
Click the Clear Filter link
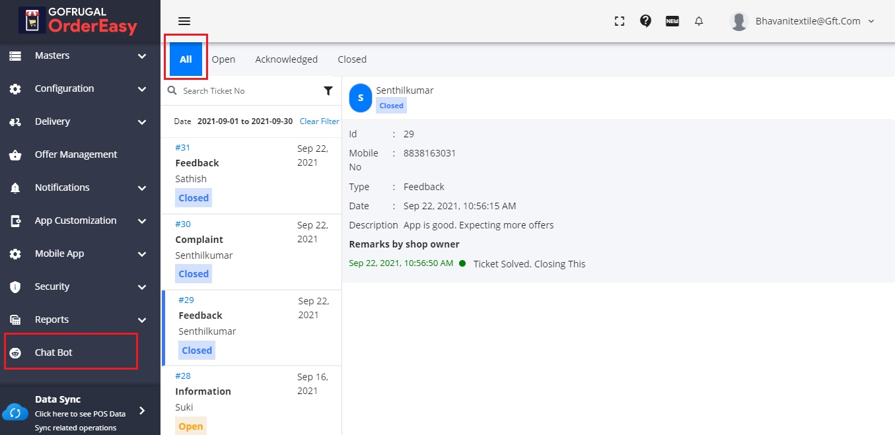319,121
